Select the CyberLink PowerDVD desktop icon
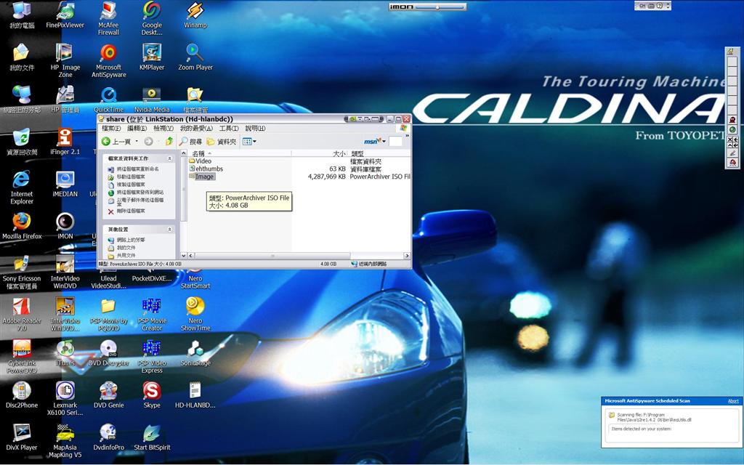The image size is (744, 465). (x=22, y=357)
